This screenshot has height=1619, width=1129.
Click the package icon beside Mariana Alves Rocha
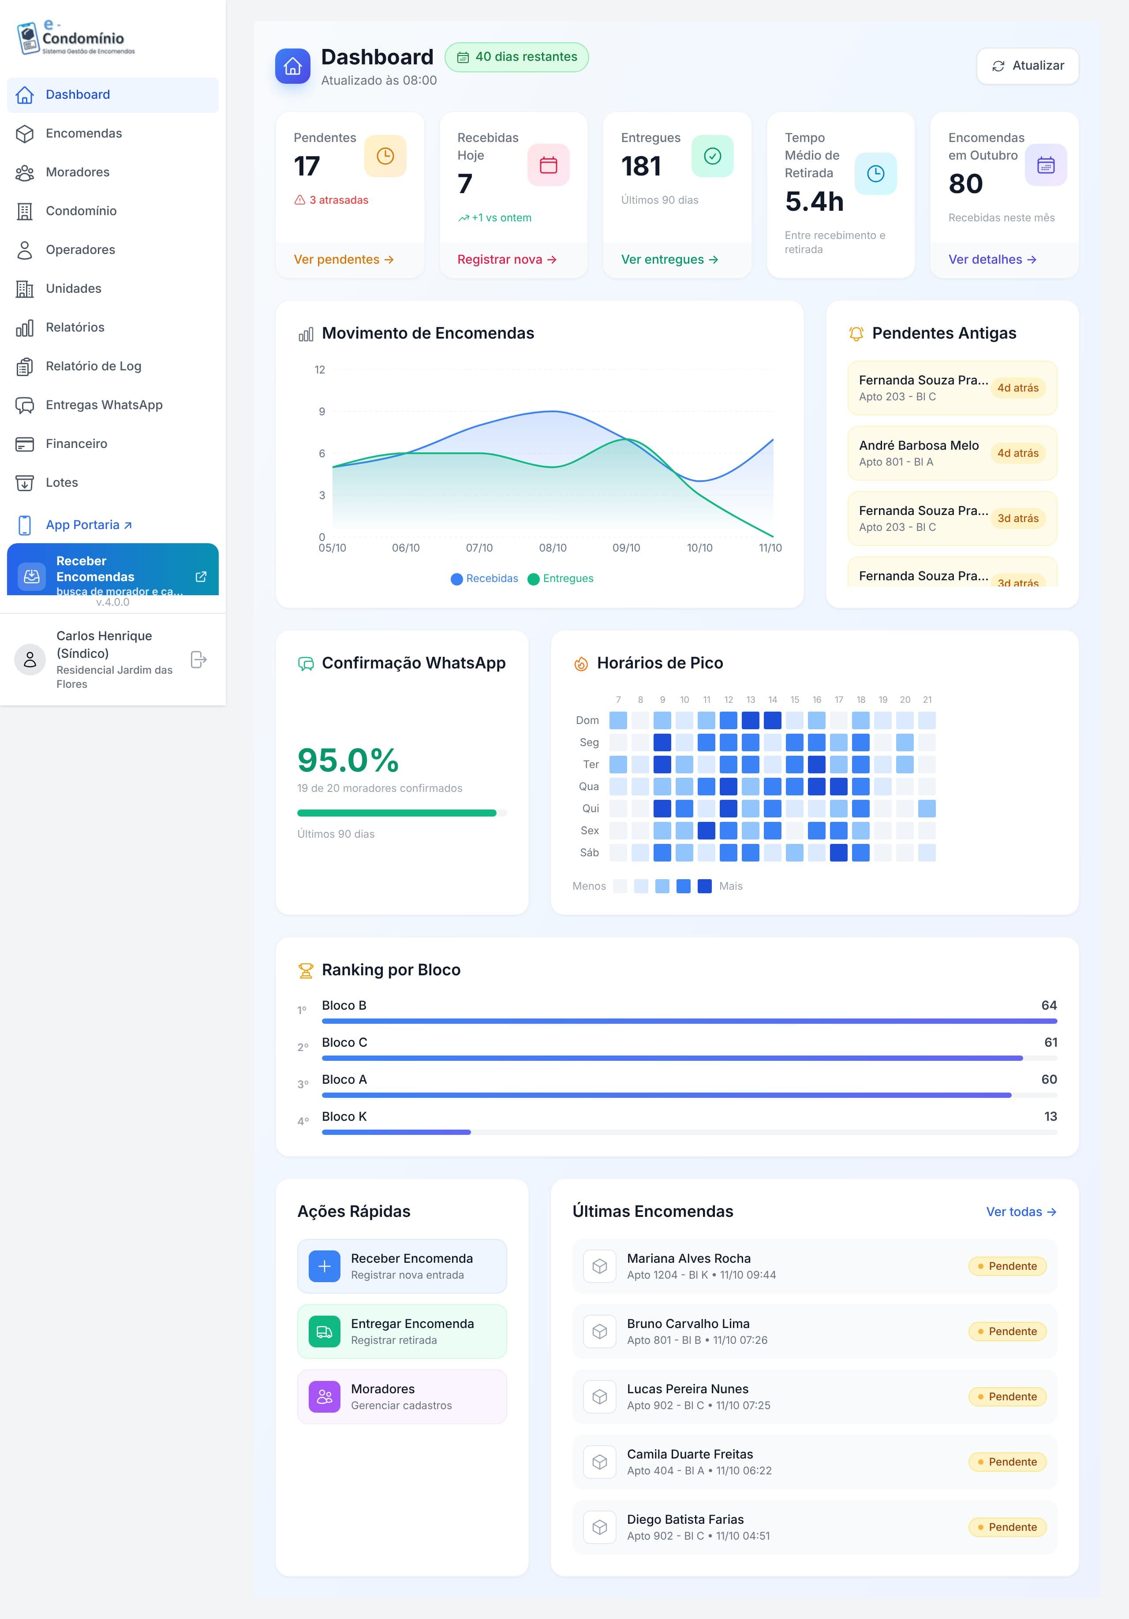[599, 1266]
